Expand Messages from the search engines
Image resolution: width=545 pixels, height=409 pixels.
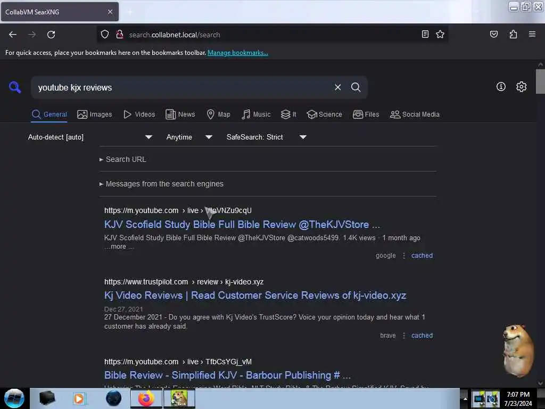coord(161,184)
